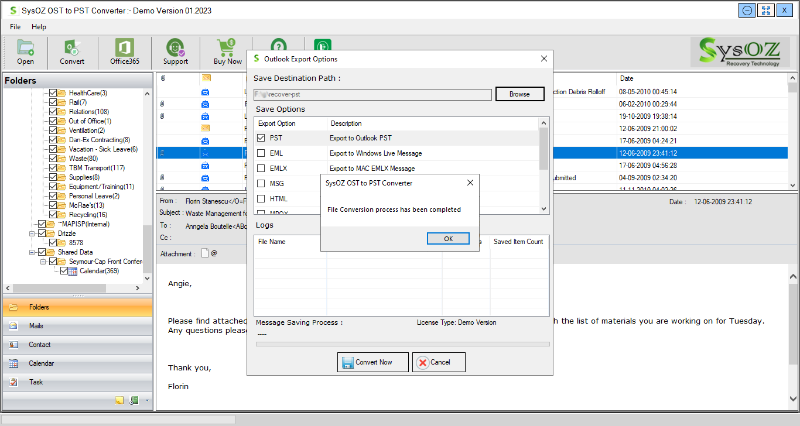The width and height of the screenshot is (800, 426).
Task: Switch to the Contact pane
Action: coord(39,345)
